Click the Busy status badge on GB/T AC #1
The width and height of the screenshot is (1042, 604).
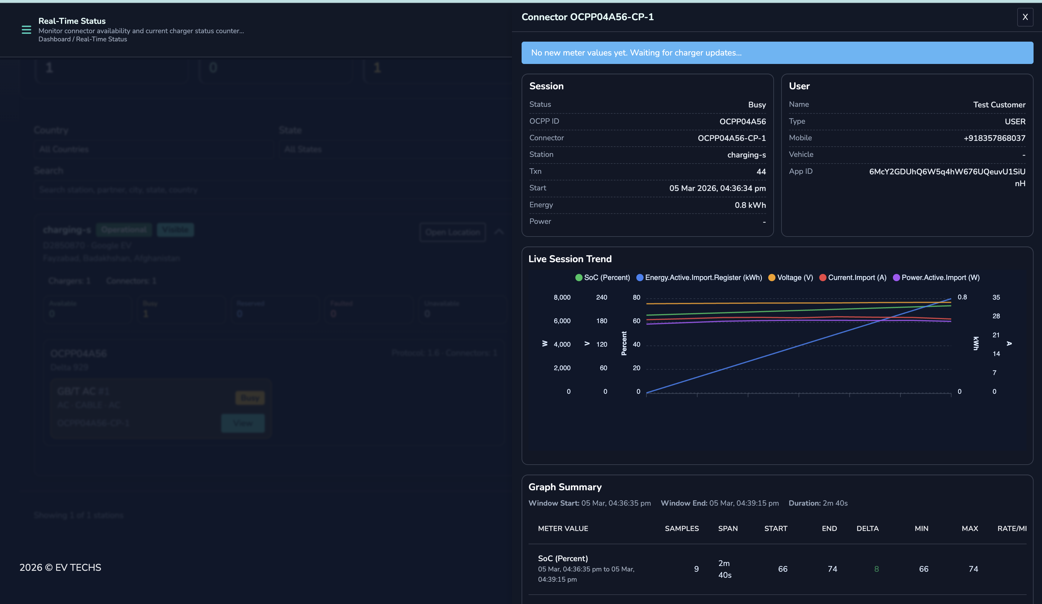click(x=249, y=397)
